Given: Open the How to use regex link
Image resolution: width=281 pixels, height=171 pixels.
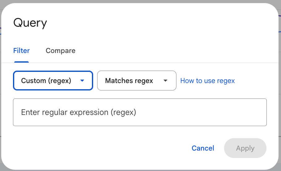Looking at the screenshot, I should click(x=207, y=81).
